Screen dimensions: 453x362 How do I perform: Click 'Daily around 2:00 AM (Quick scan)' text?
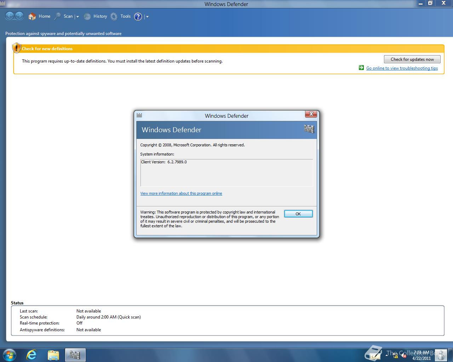[109, 317]
